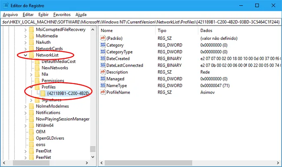
Task: Click the NoImeModeImes folder icon
Action: point(32,106)
